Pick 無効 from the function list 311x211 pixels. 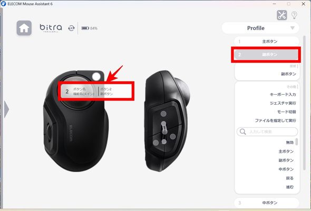click(289, 143)
